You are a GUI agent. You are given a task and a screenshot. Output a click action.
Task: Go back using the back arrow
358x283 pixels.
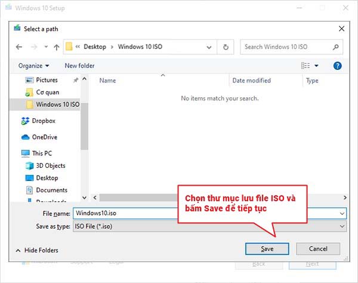click(x=19, y=47)
